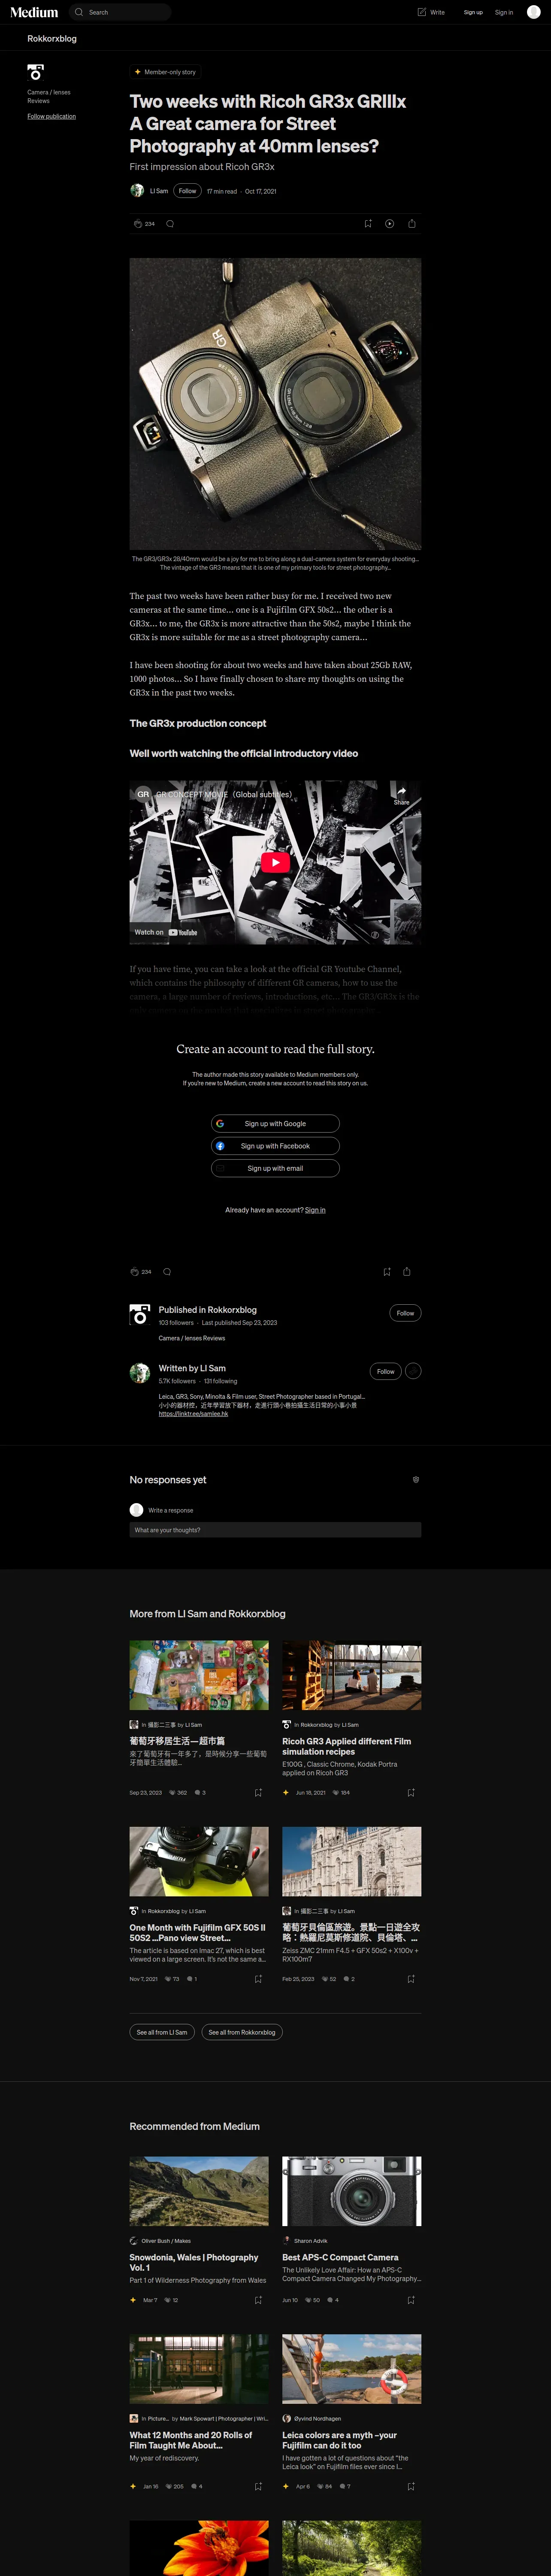Bookmark the 12 Months and 20 Rolls card

pyautogui.click(x=258, y=2486)
